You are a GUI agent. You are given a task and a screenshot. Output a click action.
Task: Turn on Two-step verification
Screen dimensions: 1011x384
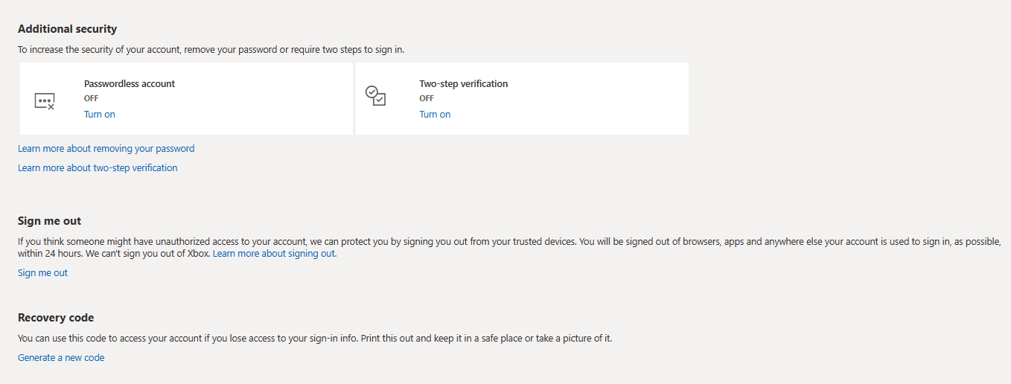coord(435,115)
